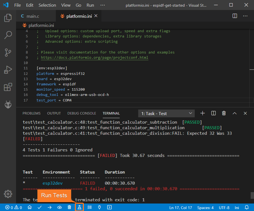The width and height of the screenshot is (254, 211).
Task: Click the 'test_port = COM4' line
Action: pos(54,100)
